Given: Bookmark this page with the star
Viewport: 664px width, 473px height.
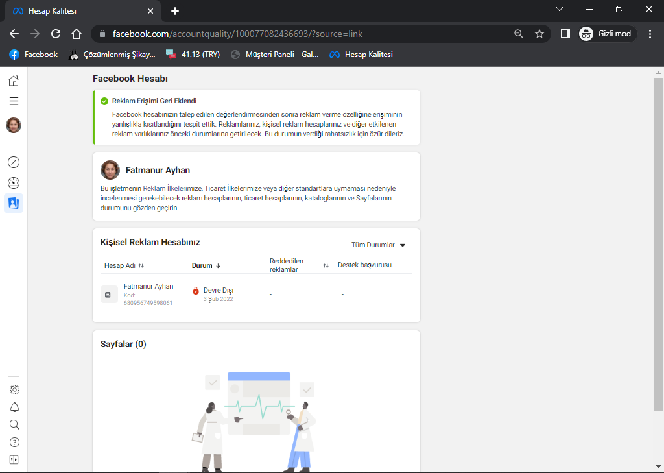Looking at the screenshot, I should [539, 34].
